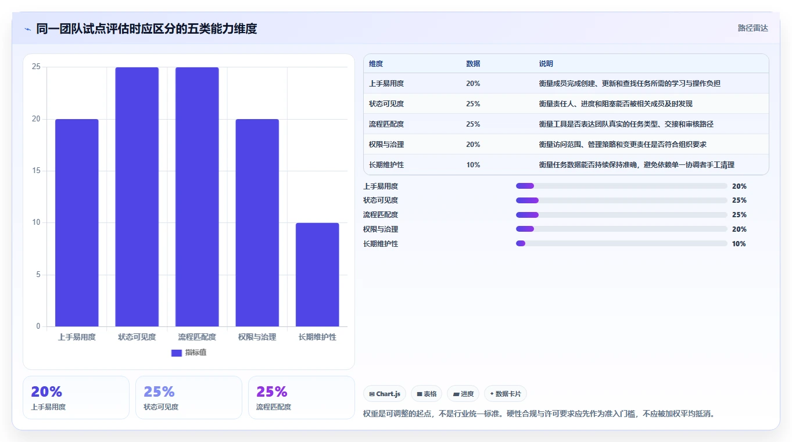The height and width of the screenshot is (442, 792).
Task: Select the Chart.js chip
Action: pos(385,394)
